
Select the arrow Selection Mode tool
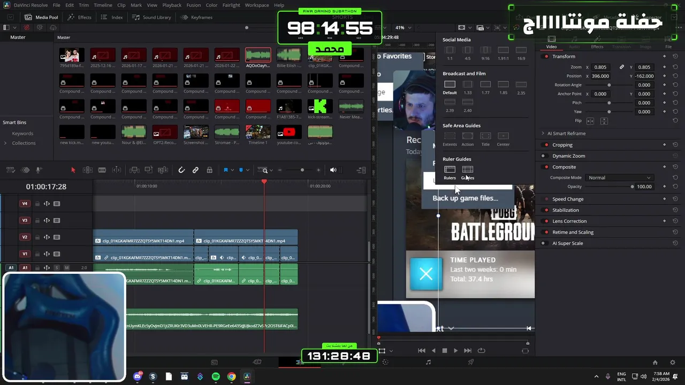pos(73,170)
